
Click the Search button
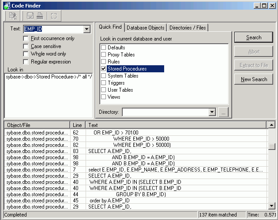pyautogui.click(x=254, y=37)
